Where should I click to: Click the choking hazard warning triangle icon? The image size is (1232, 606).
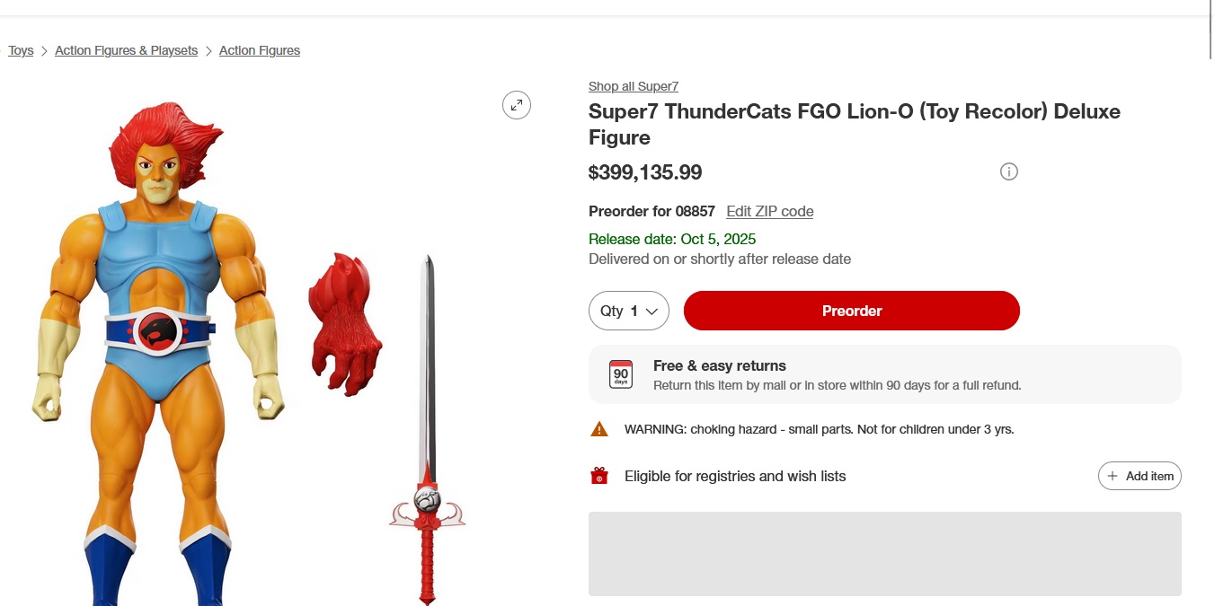click(x=599, y=429)
